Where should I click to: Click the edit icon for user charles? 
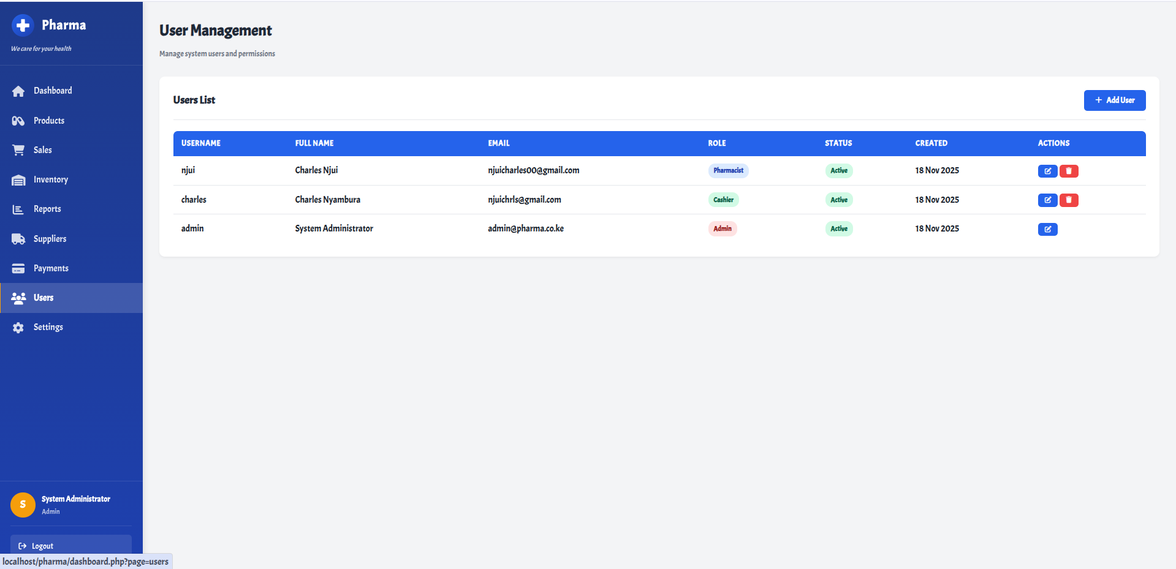[1047, 200]
